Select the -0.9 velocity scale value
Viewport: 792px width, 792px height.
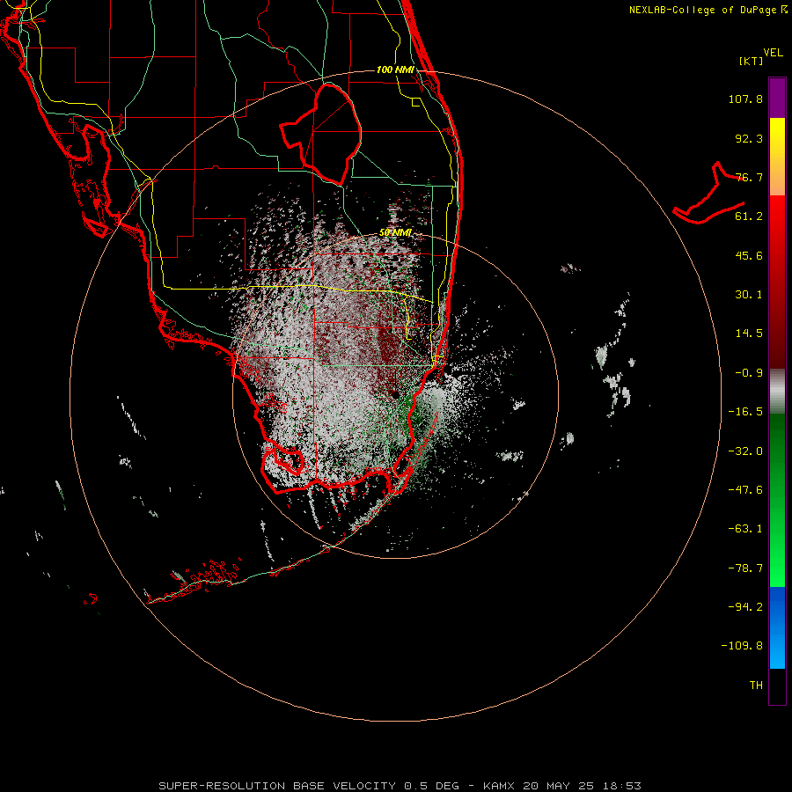749,373
